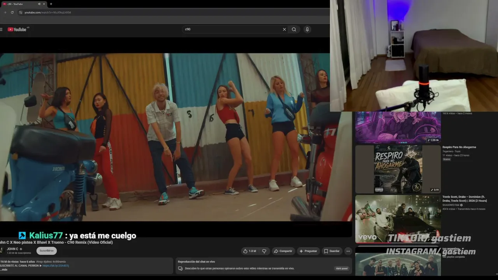Open the YouTube guide hamburger menu
Image resolution: width=498 pixels, height=280 pixels.
[x=1, y=29]
